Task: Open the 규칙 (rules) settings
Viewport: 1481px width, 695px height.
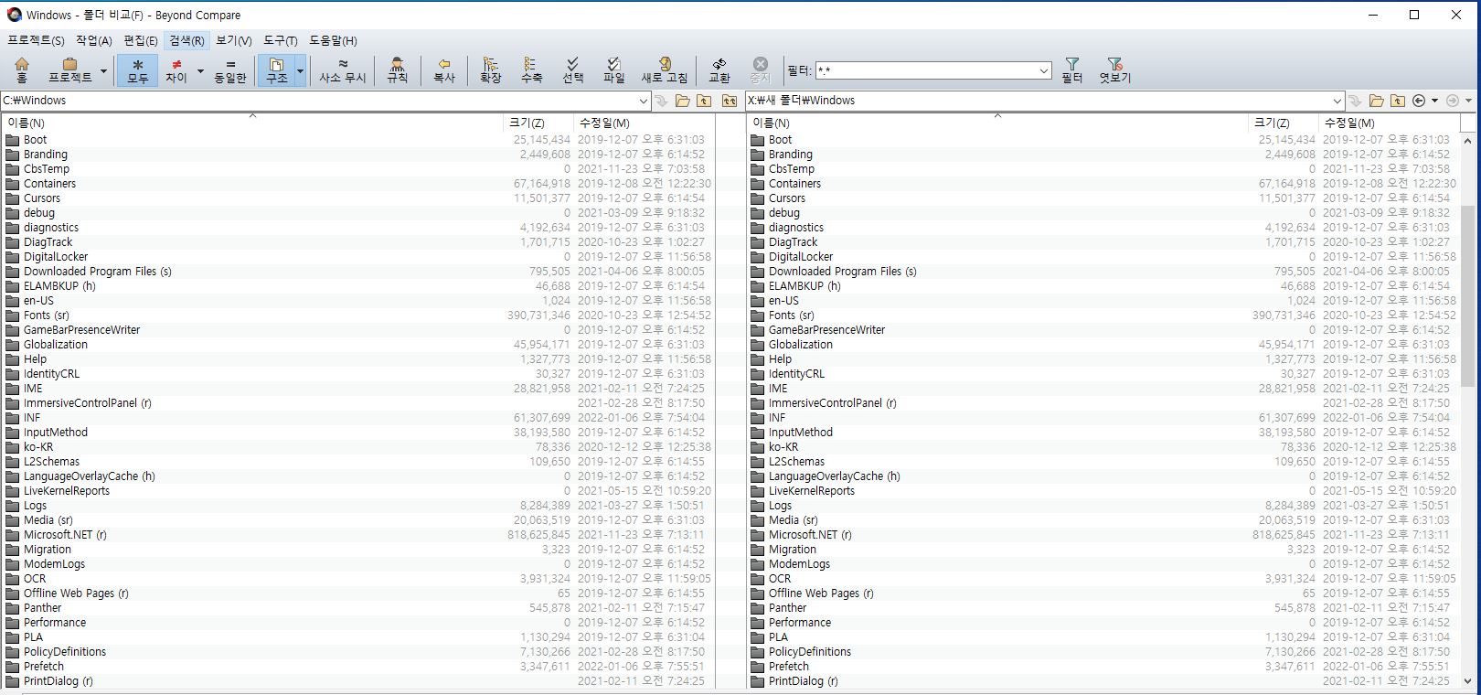Action: pyautogui.click(x=397, y=70)
